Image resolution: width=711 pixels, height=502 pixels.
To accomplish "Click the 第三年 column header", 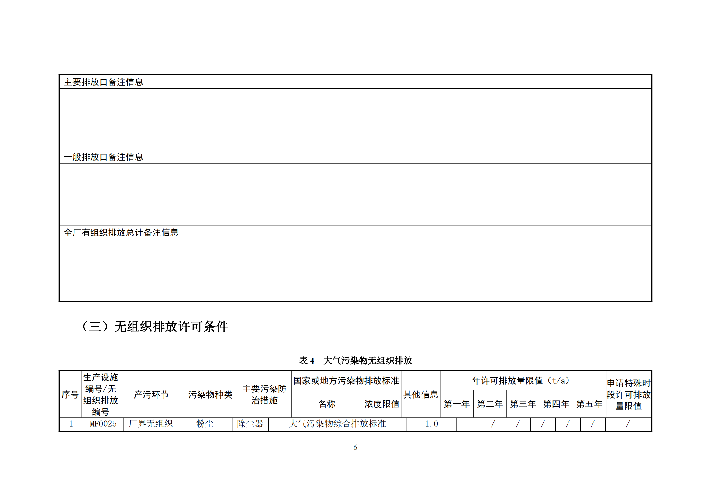I will (523, 404).
